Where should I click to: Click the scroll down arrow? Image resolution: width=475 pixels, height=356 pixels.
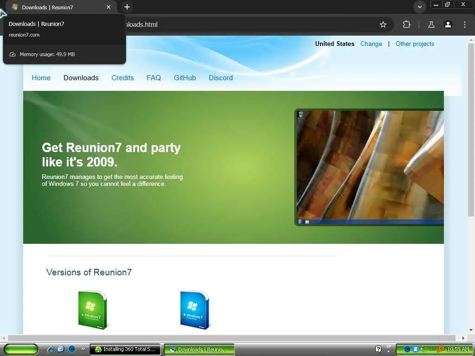(471, 330)
